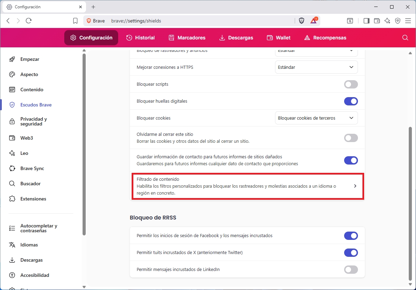
Task: Disable the Bloquear huellas digitales toggle
Action: click(351, 101)
